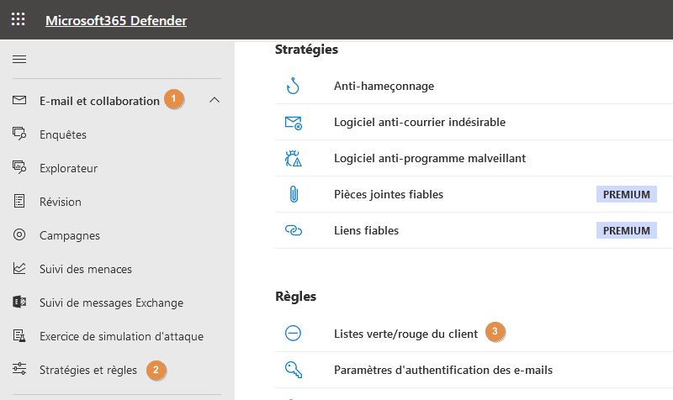673x400 pixels.
Task: Click the anti-spam envelope icon
Action: click(x=294, y=123)
